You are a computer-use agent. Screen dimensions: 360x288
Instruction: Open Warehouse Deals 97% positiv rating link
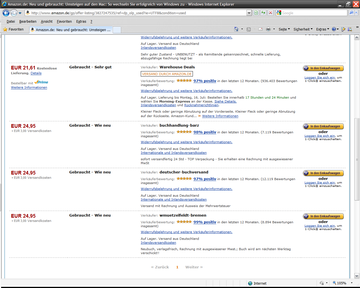click(x=205, y=81)
